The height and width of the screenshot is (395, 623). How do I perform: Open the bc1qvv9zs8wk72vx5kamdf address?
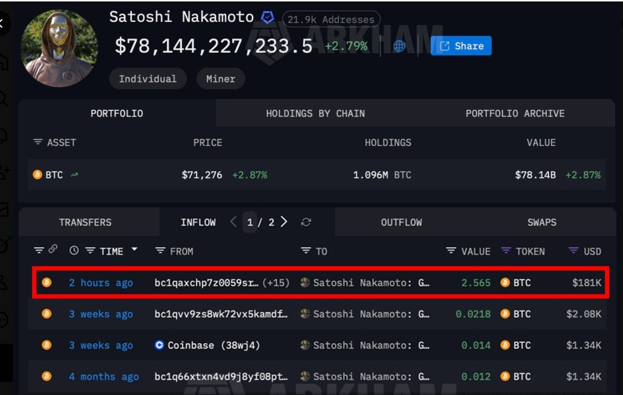coord(221,314)
